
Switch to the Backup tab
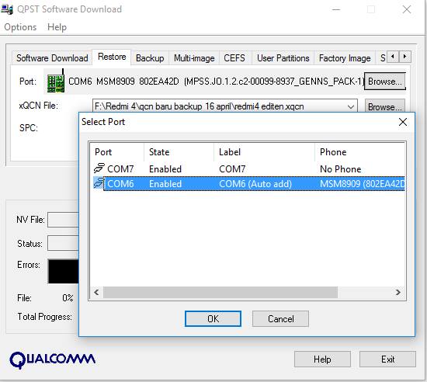pyautogui.click(x=150, y=58)
